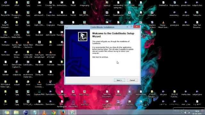Viewport: 205px width, 115px height.
Task: Select the Marvel.txt file icon
Action: 39,63
